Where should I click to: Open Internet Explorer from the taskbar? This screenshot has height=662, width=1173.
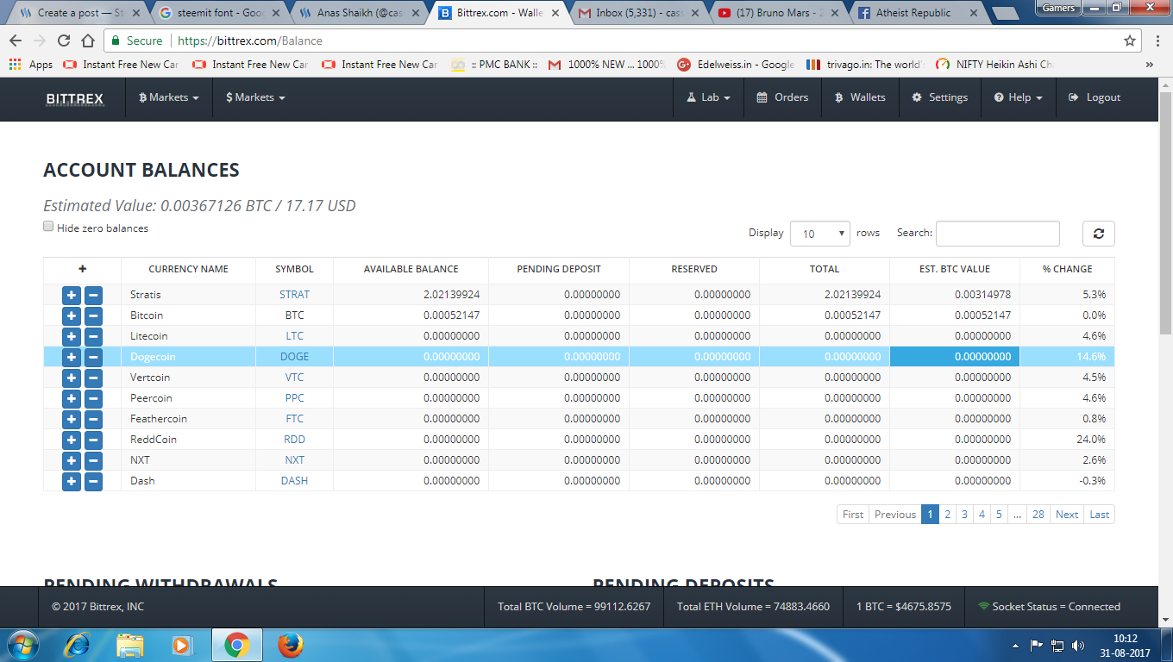point(77,644)
